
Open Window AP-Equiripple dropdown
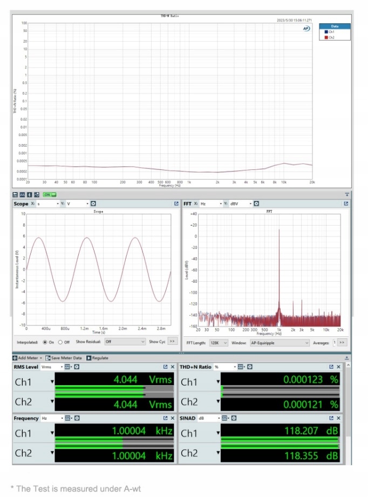(280, 343)
